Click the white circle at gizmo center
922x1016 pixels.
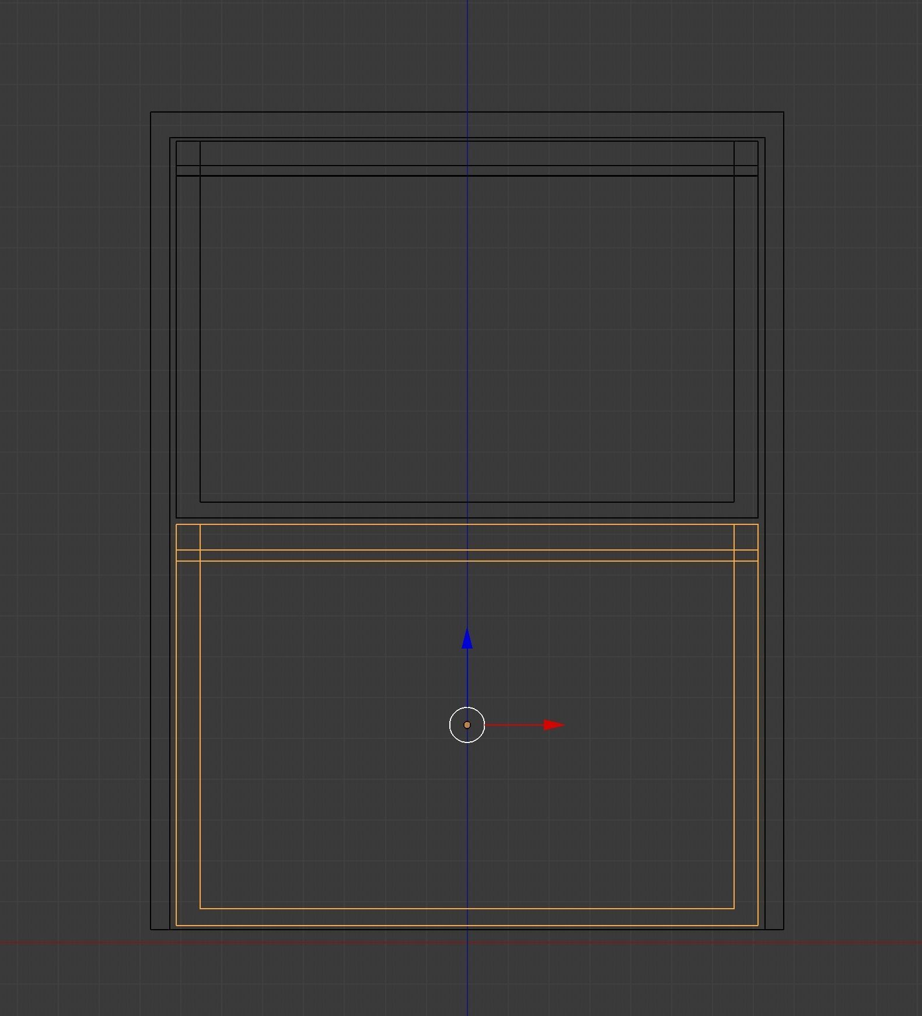point(467,725)
